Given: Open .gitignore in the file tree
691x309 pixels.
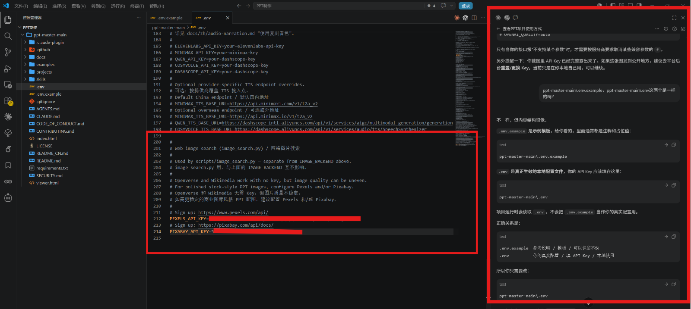Looking at the screenshot, I should pos(46,102).
